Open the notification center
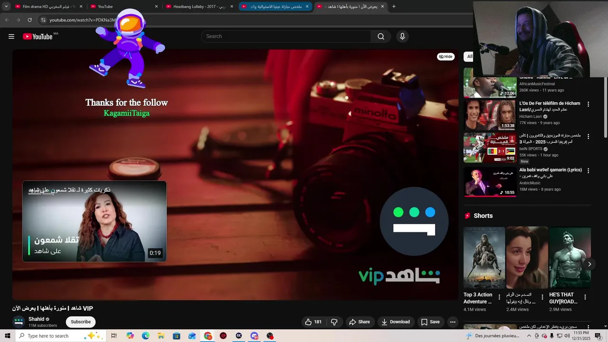608x342 pixels. point(598,336)
